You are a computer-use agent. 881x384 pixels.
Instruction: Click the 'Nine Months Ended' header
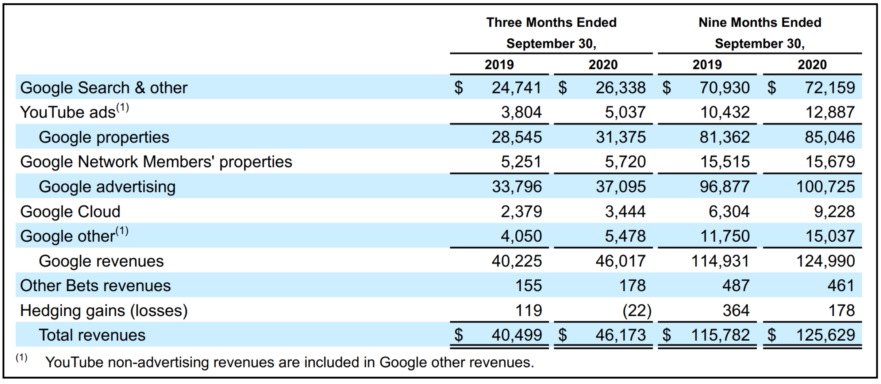[760, 23]
